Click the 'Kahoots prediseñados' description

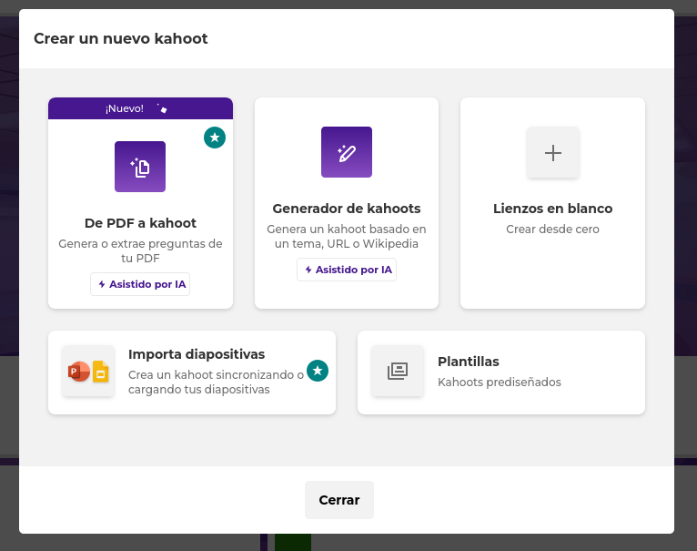point(500,383)
